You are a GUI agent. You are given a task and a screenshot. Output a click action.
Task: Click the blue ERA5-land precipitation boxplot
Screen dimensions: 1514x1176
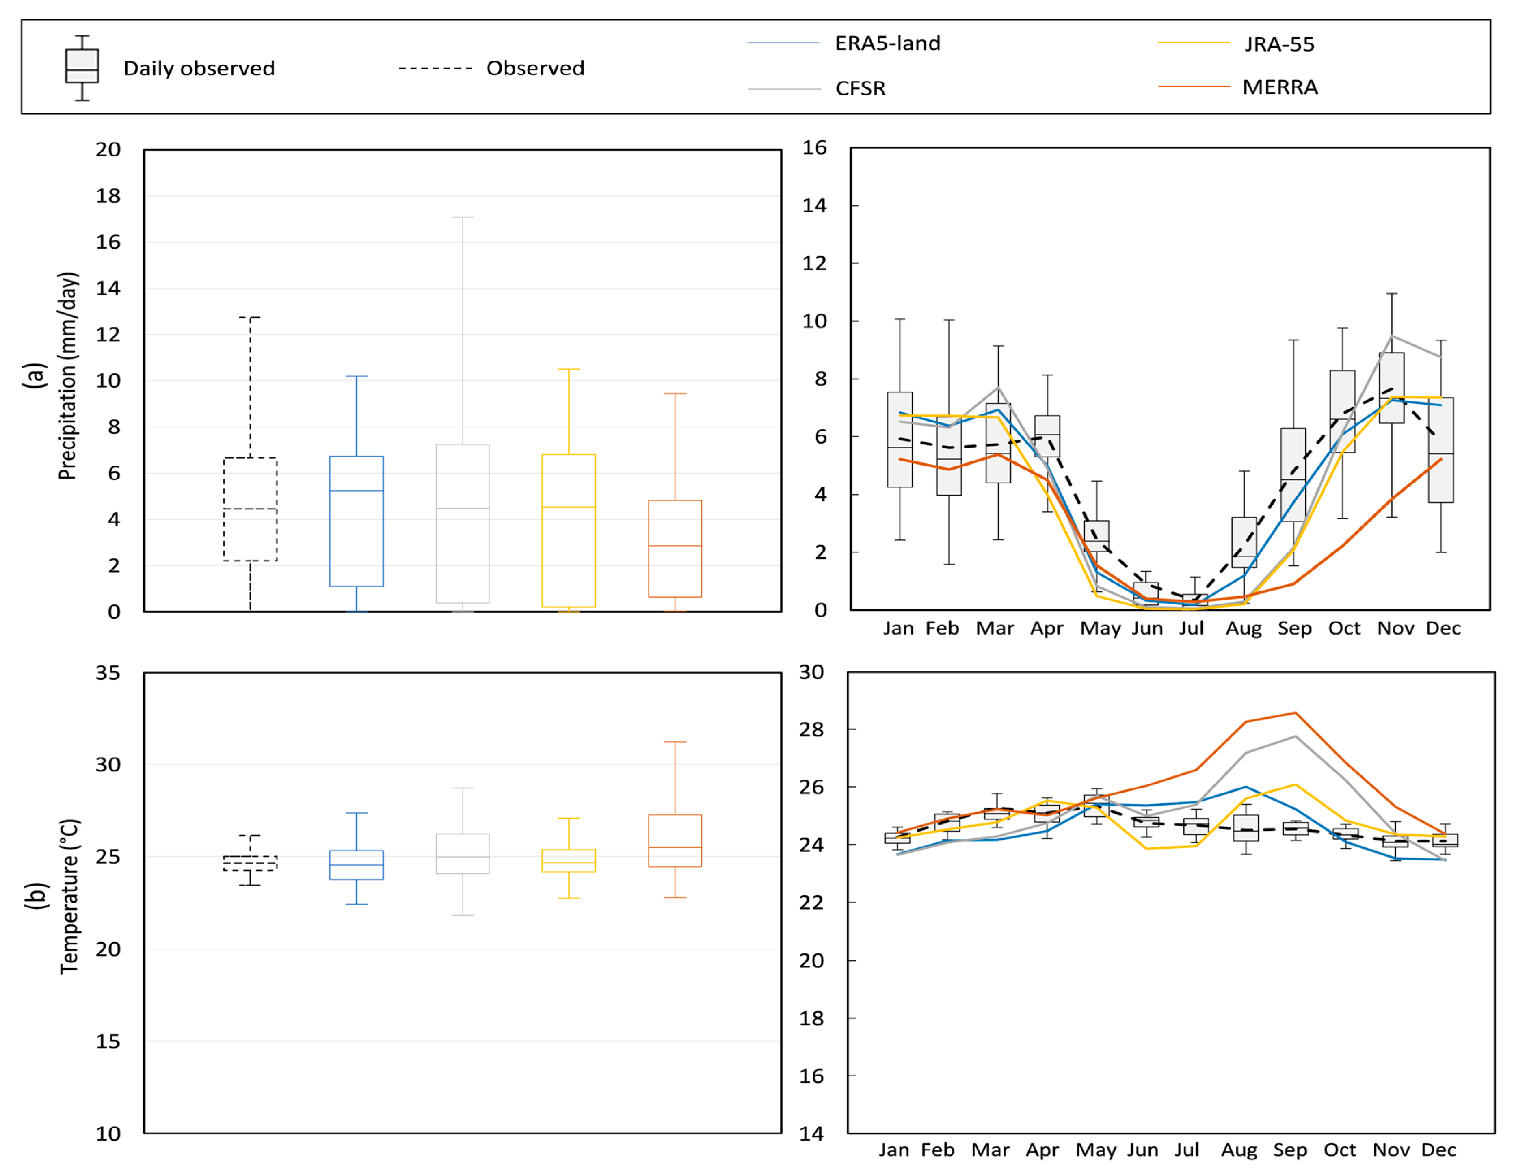click(356, 521)
